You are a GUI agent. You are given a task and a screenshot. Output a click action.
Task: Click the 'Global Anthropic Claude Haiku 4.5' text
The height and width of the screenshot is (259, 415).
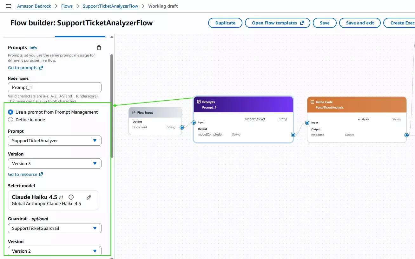[x=46, y=204]
